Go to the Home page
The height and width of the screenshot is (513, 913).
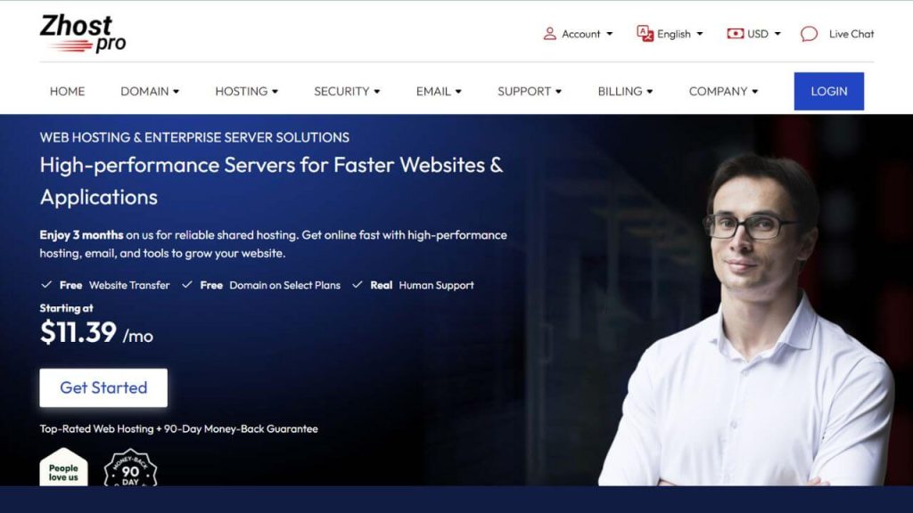click(x=67, y=92)
